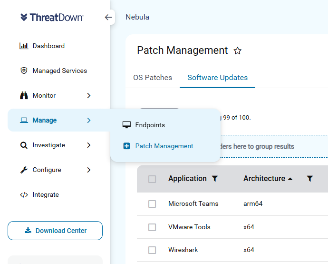Viewport: 328px width, 264px height.
Task: Collapse sidebar with the back arrow
Action: click(x=108, y=17)
